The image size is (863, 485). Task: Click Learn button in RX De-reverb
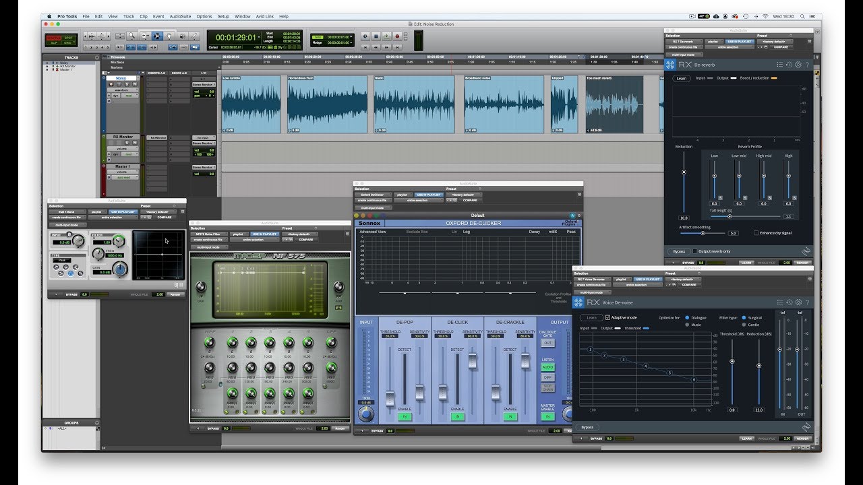[682, 78]
